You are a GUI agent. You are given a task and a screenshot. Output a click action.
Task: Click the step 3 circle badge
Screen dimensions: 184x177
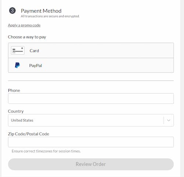point(12,11)
